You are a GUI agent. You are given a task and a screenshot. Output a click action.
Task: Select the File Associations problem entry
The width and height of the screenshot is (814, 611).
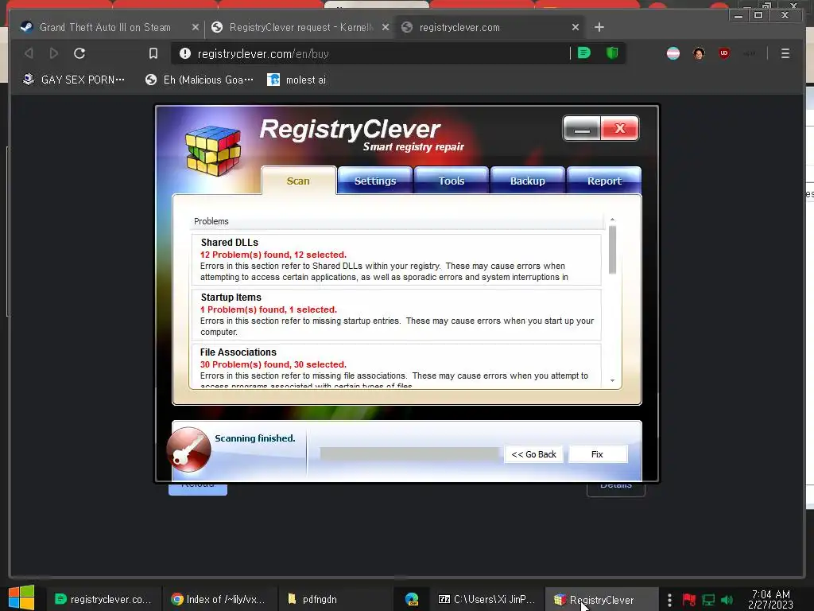[x=397, y=366]
